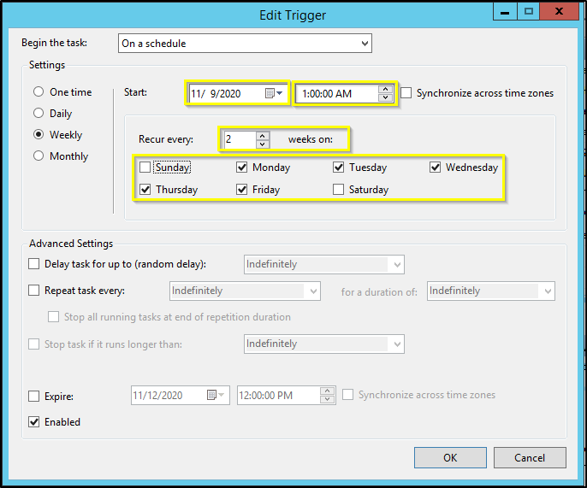Maximize the Edit Trigger window
This screenshot has height=488, width=587.
[x=529, y=11]
